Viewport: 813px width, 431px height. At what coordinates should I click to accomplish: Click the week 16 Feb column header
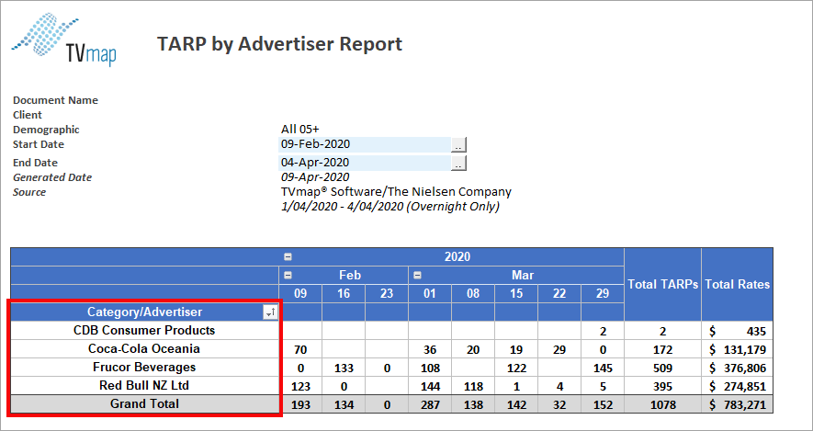click(344, 293)
